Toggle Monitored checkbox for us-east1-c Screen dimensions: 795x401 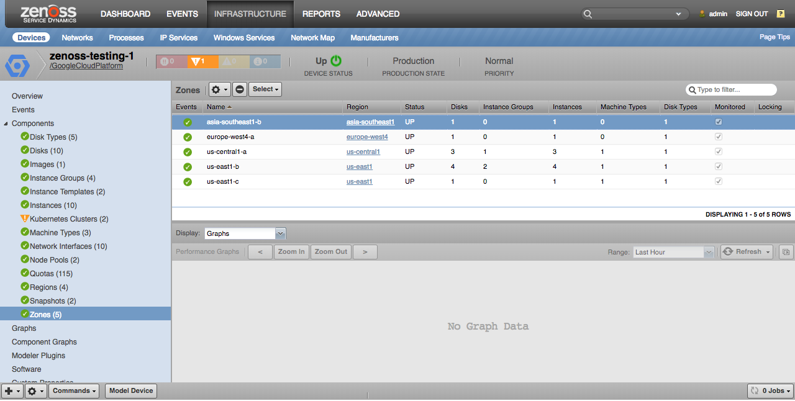coord(719,181)
